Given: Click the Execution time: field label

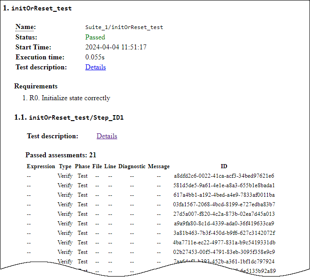Looking at the screenshot, I should click(40, 57).
